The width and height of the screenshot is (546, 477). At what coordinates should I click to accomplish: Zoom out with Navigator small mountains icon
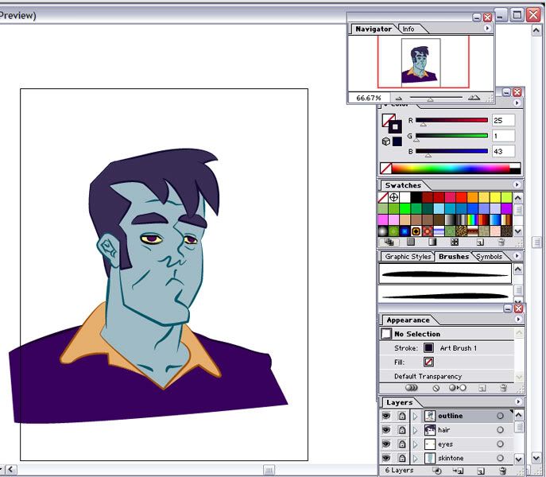pyautogui.click(x=399, y=98)
